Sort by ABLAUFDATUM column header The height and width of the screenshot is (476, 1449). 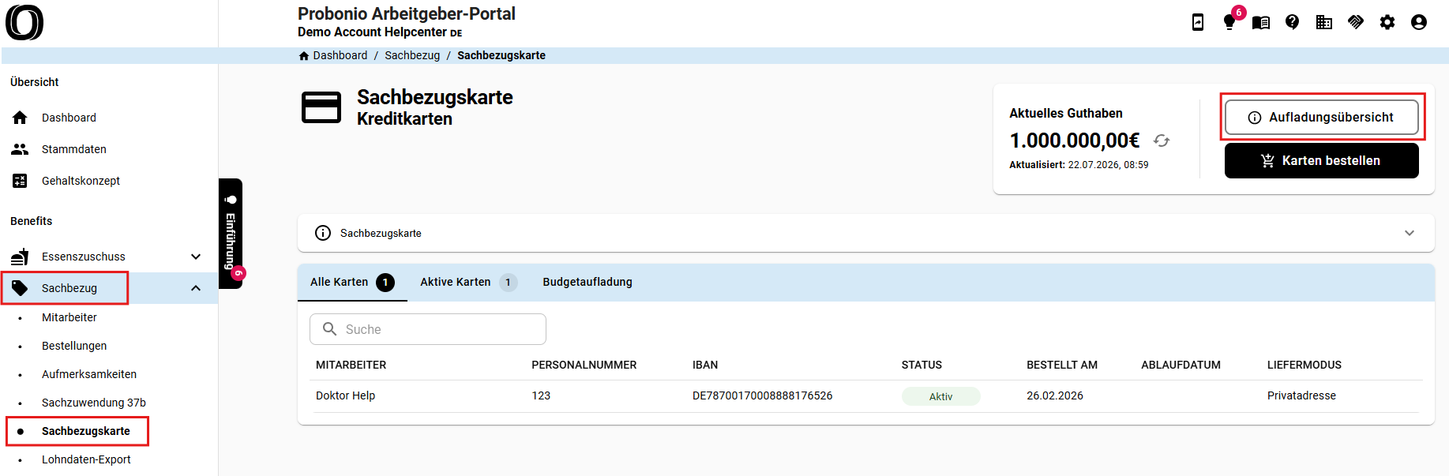pos(1181,365)
